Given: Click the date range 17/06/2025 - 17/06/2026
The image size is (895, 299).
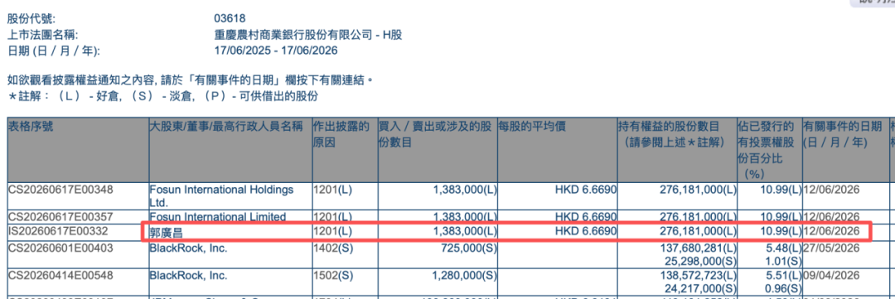Looking at the screenshot, I should (x=276, y=51).
